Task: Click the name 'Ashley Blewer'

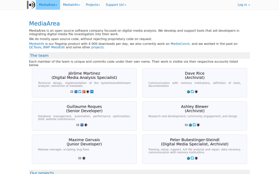Action: pyautogui.click(x=195, y=107)
